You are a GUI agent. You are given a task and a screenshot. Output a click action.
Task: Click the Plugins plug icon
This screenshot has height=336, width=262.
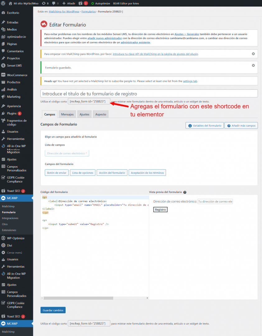tap(3, 113)
